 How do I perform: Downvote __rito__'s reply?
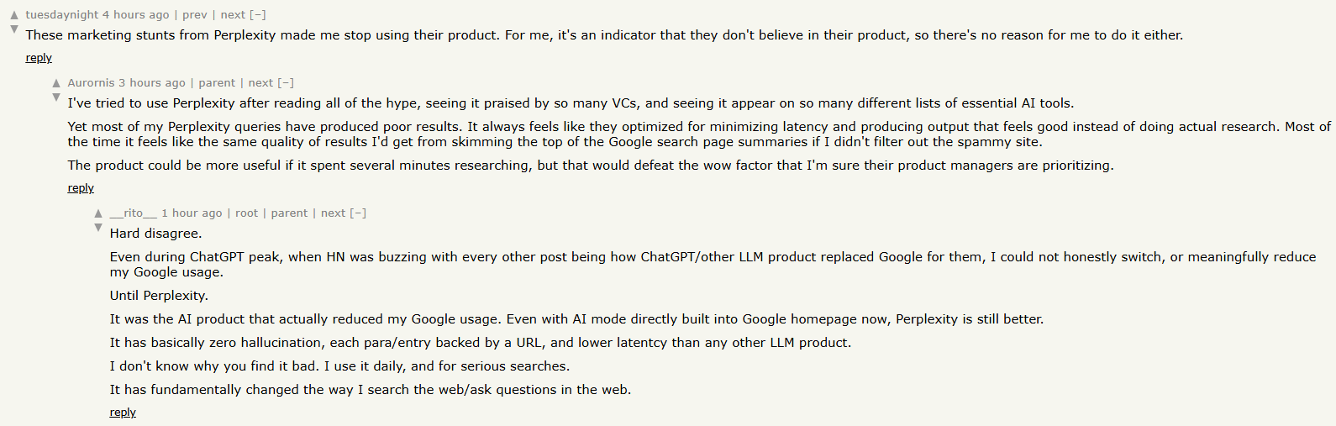(97, 228)
